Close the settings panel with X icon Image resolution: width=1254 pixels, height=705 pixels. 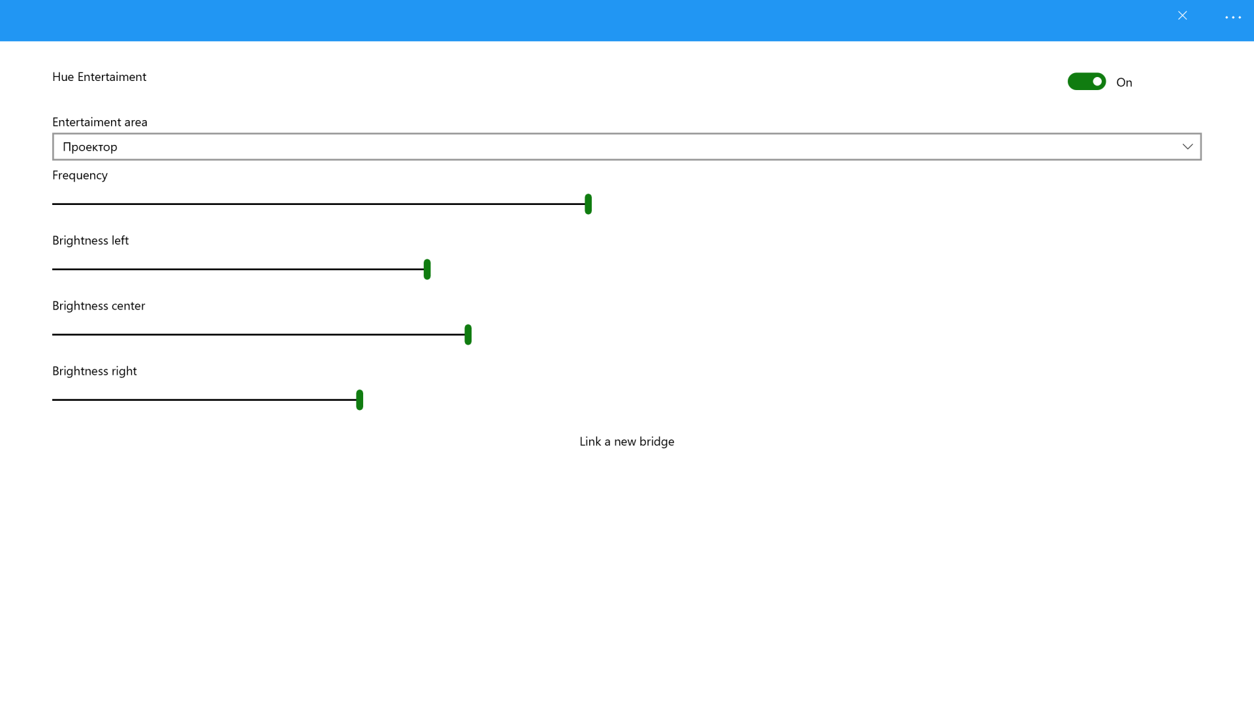point(1182,16)
